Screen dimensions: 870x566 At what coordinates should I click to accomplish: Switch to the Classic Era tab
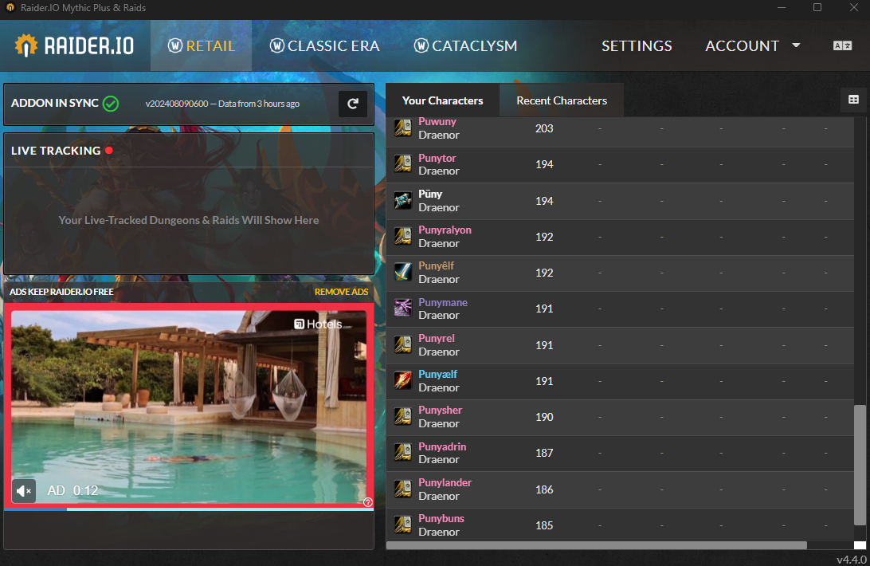[x=324, y=45]
